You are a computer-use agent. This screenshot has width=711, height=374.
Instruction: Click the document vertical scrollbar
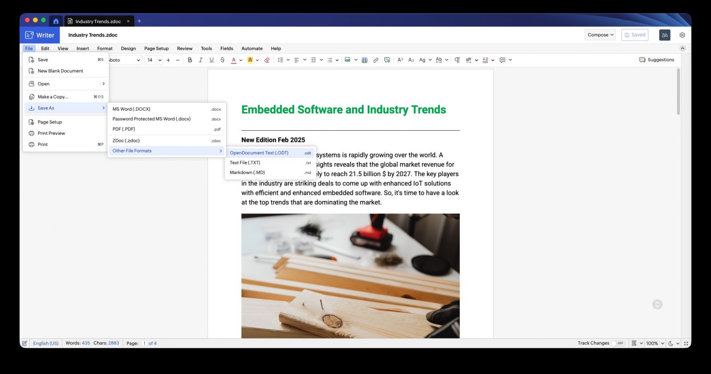(678, 92)
